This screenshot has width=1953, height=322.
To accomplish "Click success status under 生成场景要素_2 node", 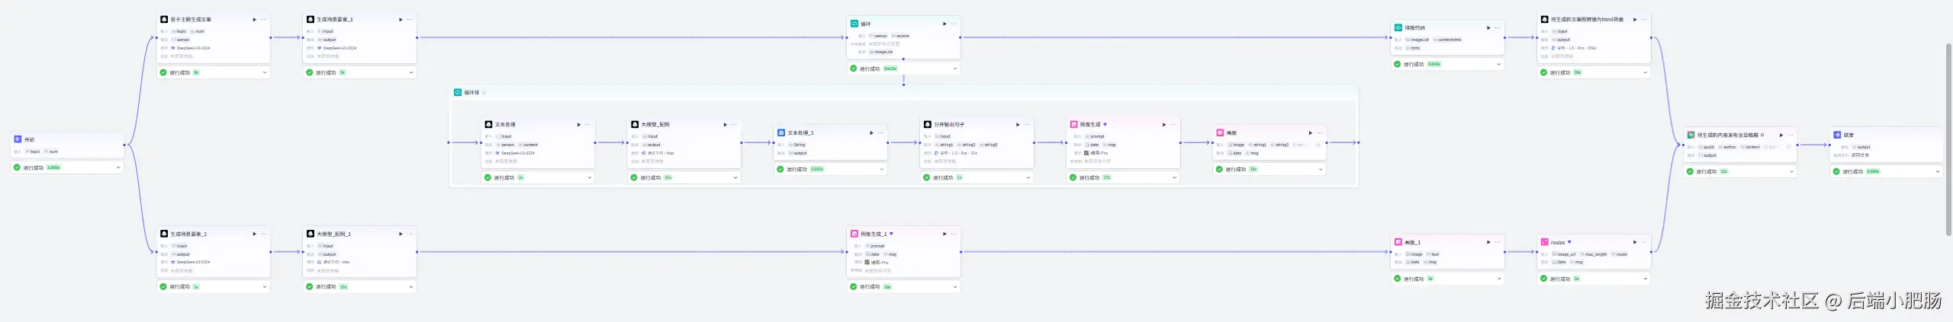I will 179,287.
